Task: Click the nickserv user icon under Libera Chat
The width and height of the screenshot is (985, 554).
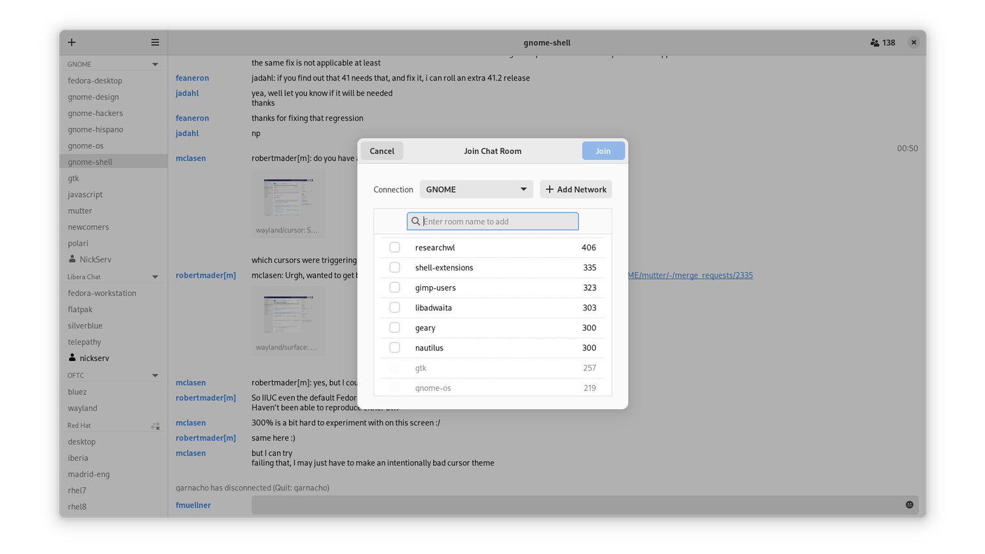Action: click(72, 358)
